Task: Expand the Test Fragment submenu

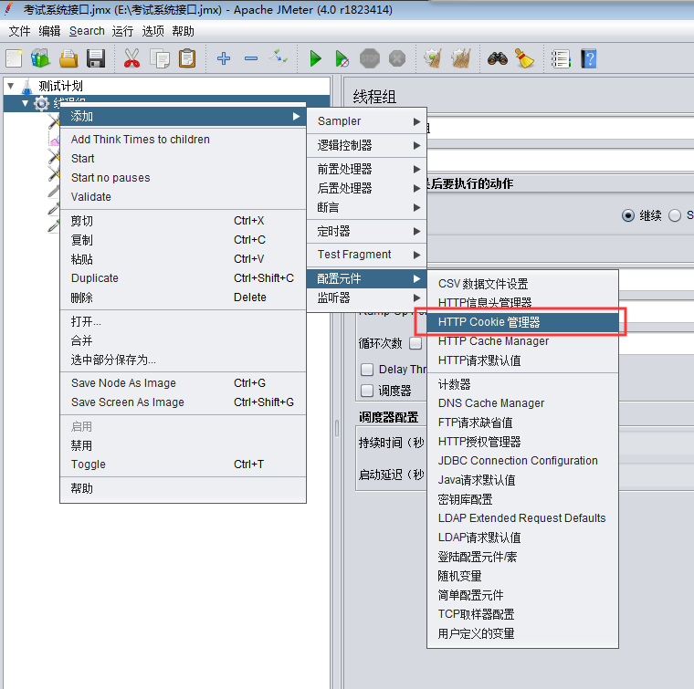Action: pos(367,255)
